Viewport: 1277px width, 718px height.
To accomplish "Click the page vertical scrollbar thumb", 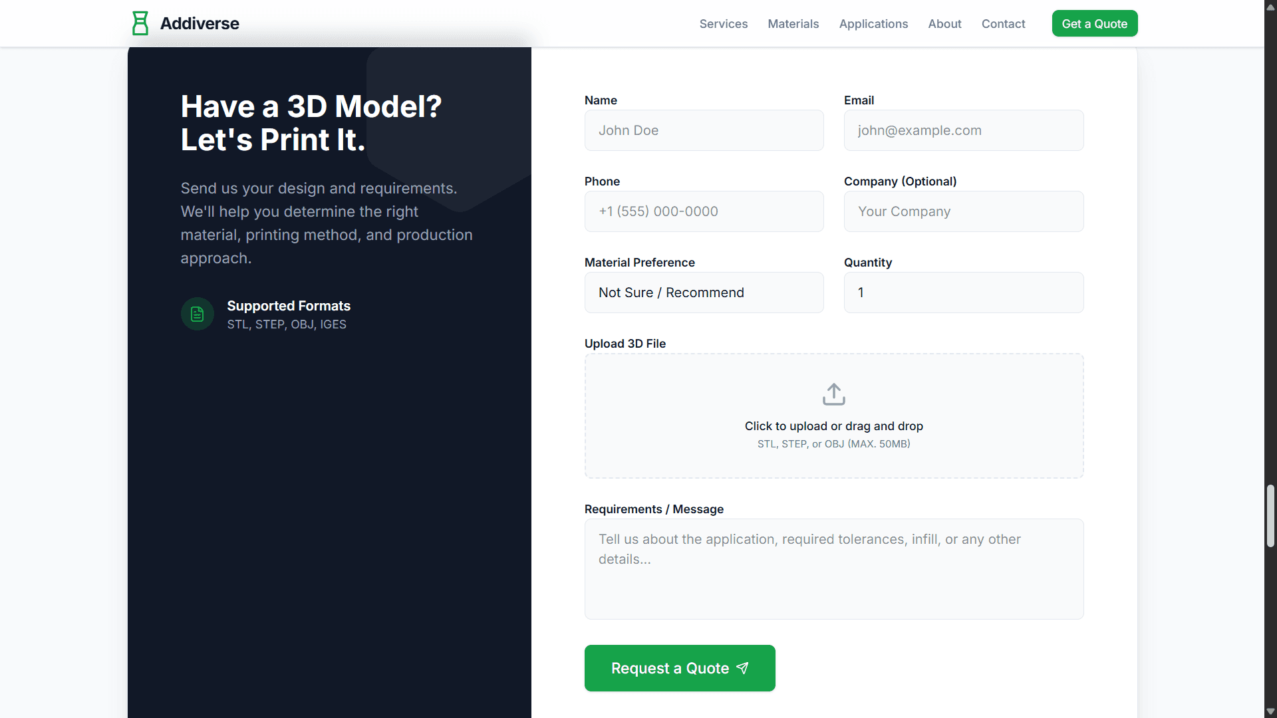I will pyautogui.click(x=1270, y=516).
